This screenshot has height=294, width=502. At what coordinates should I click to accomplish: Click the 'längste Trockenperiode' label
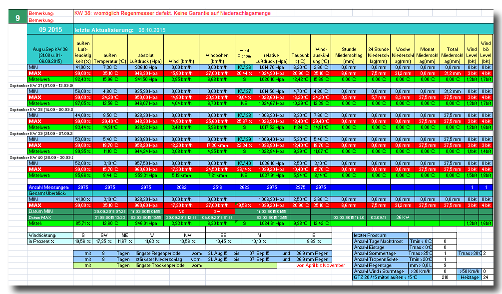(160, 265)
